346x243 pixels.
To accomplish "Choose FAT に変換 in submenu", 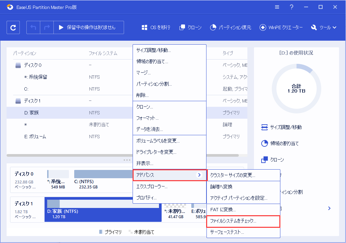I will (x=243, y=210).
